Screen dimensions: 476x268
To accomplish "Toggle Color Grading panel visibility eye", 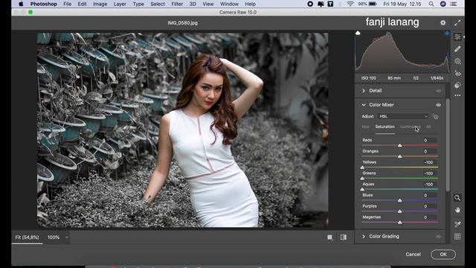I will click(438, 237).
